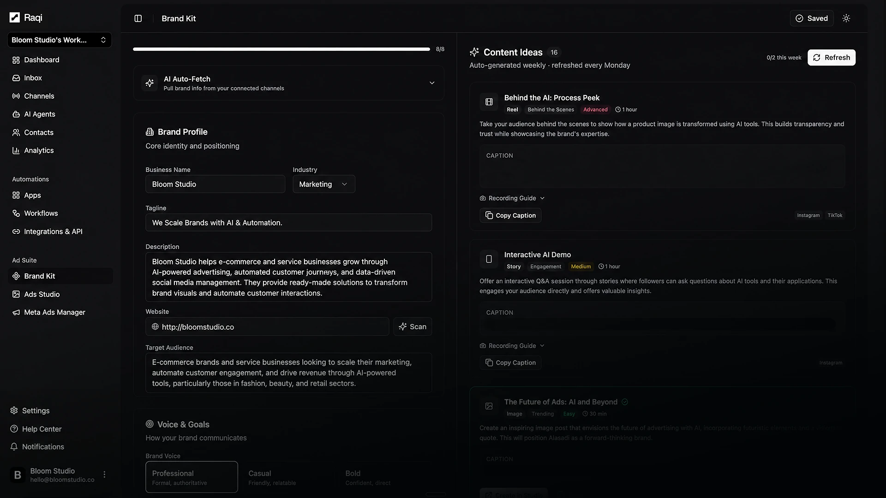This screenshot has width=886, height=498.
Task: Click the Apps grid icon
Action: (16, 195)
